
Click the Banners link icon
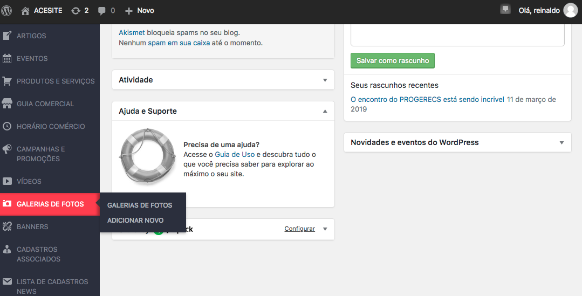[6, 226]
